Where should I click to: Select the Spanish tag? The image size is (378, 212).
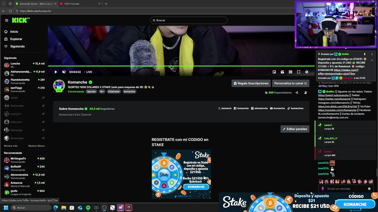tap(91, 92)
